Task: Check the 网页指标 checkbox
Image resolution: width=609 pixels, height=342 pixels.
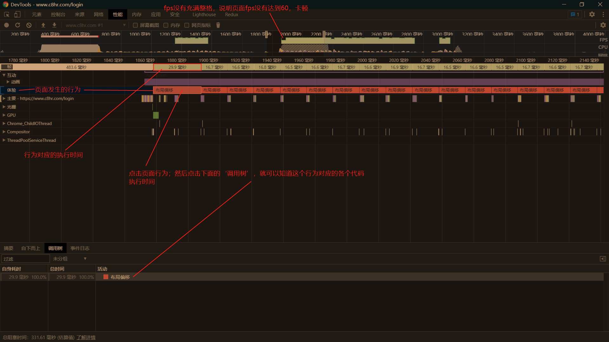Action: click(187, 25)
